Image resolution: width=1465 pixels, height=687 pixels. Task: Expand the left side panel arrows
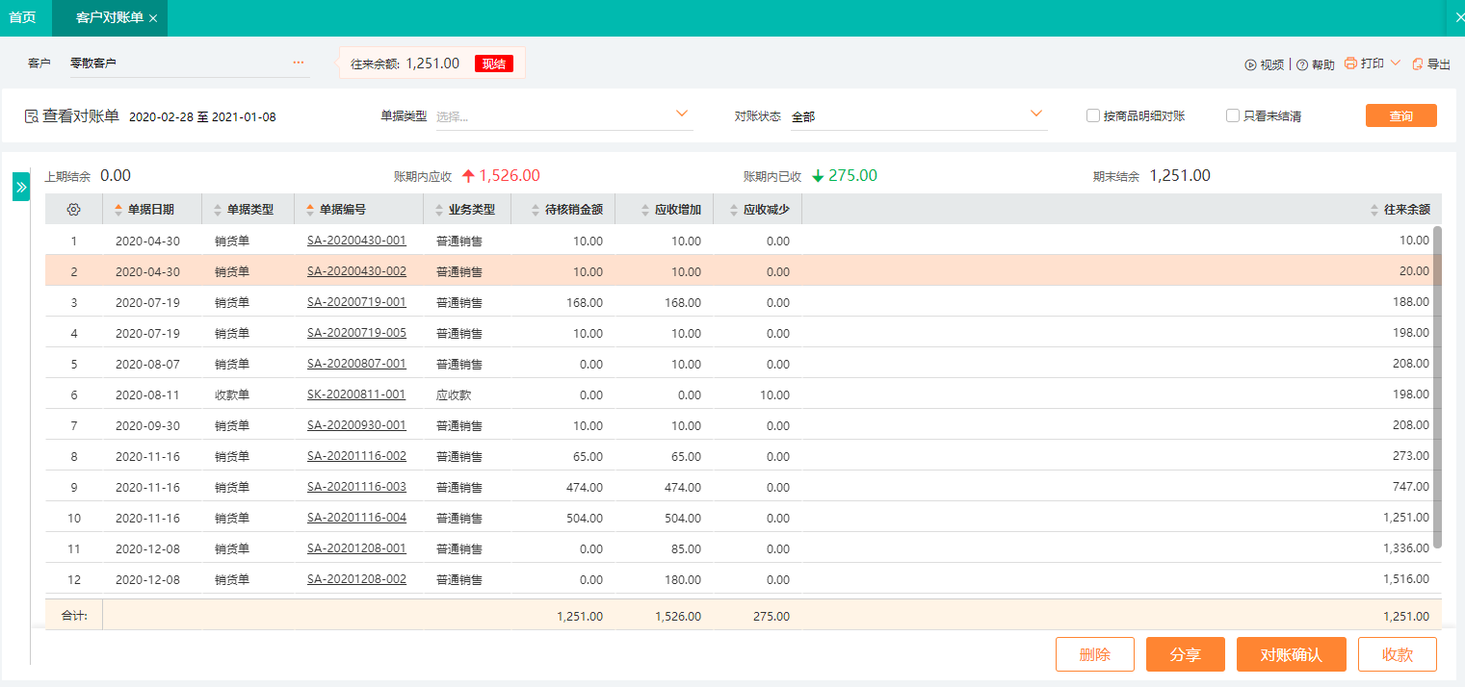tap(21, 187)
